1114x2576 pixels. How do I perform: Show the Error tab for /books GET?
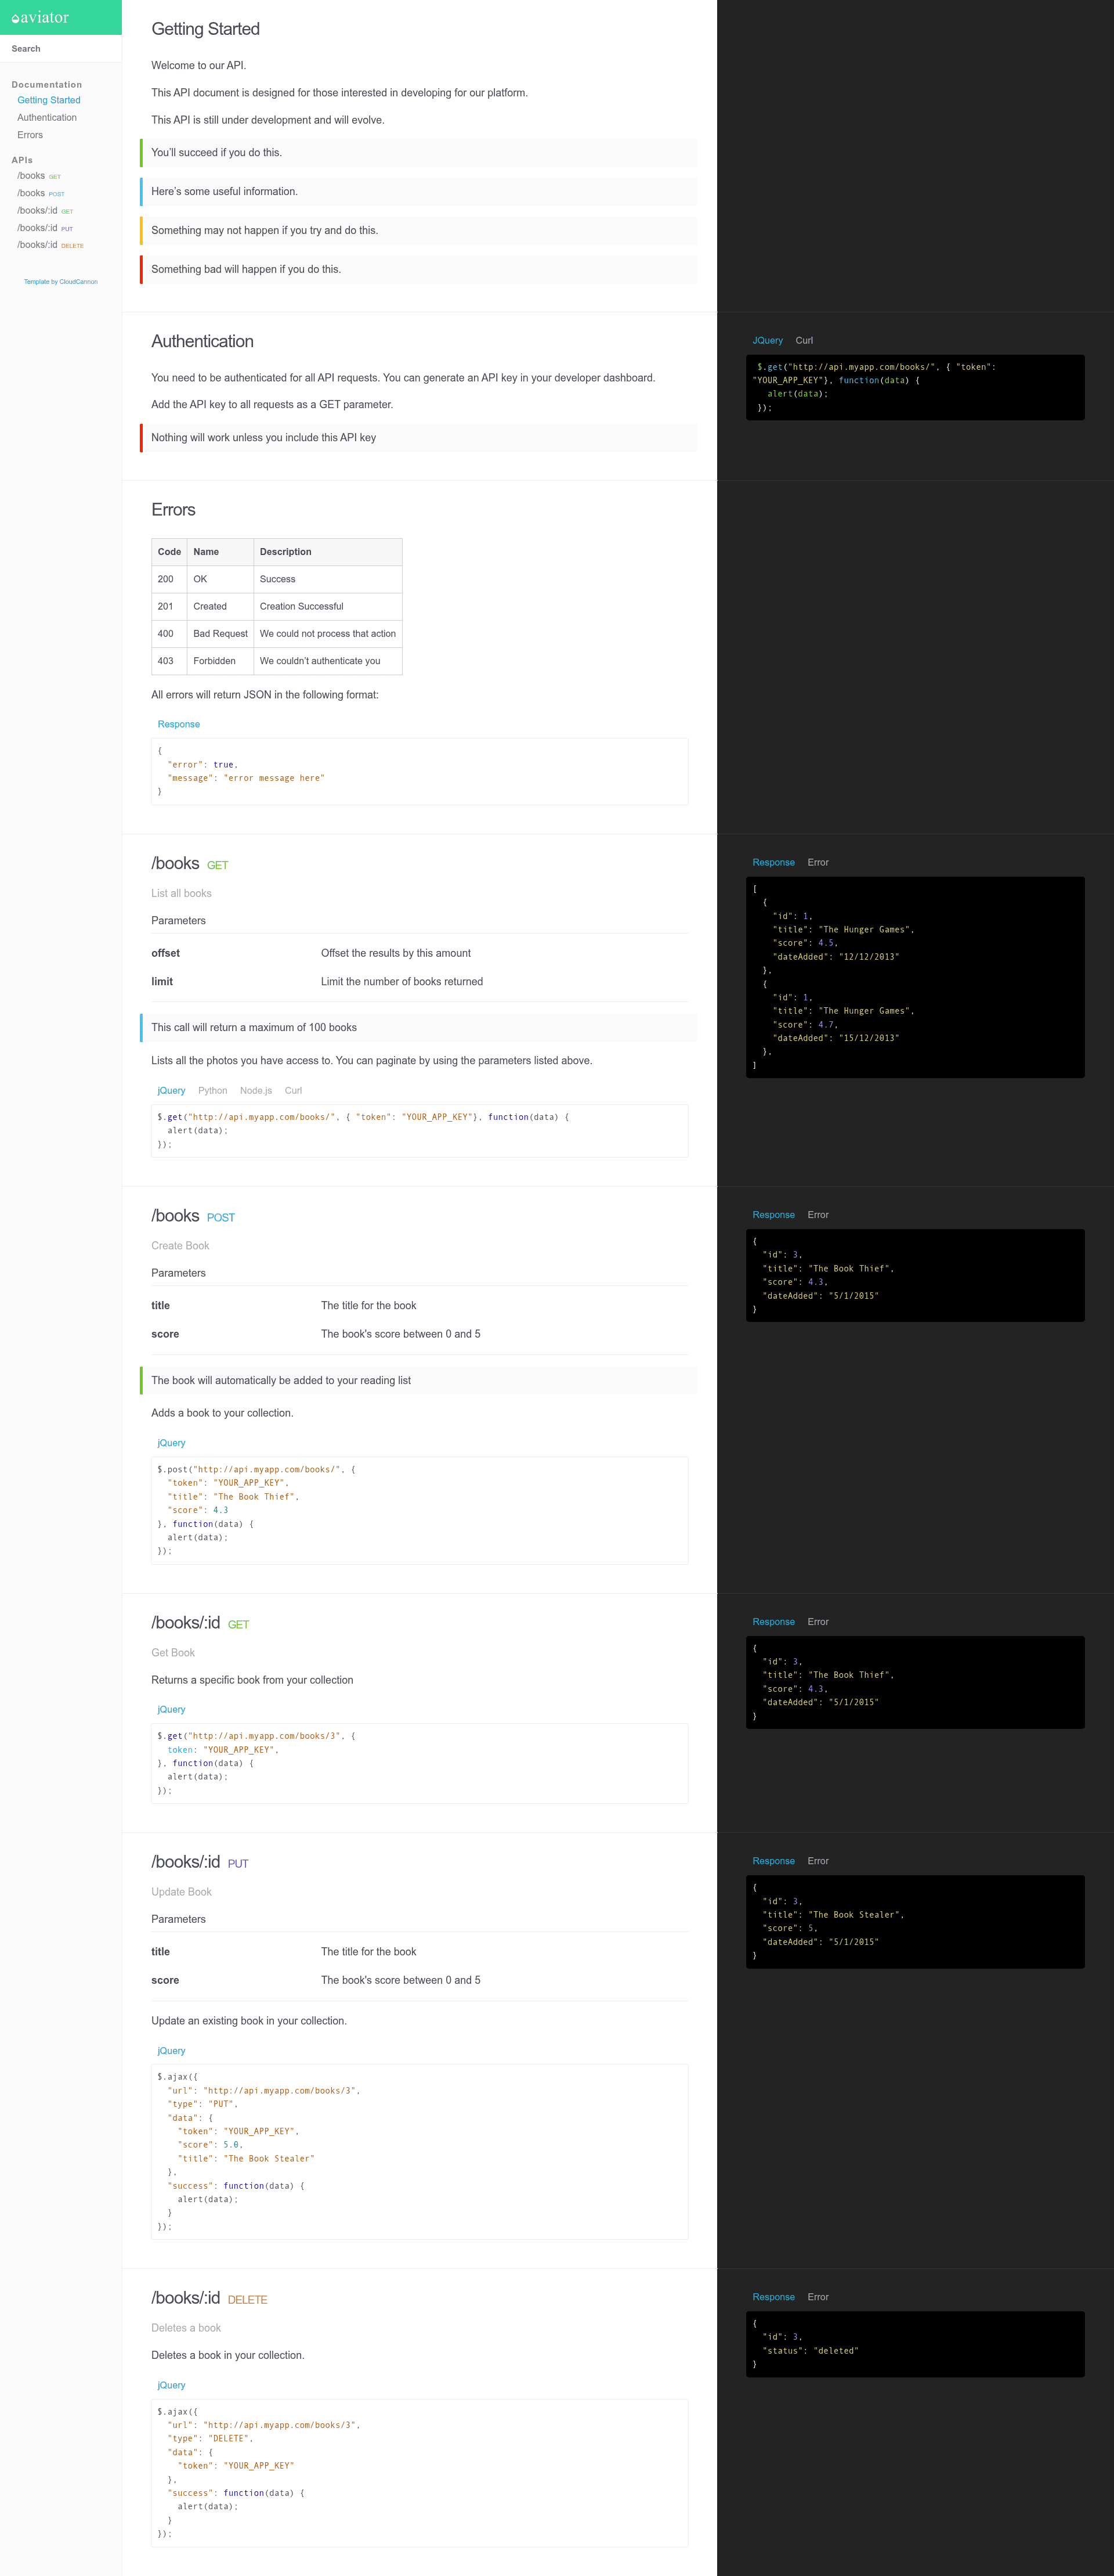[818, 863]
